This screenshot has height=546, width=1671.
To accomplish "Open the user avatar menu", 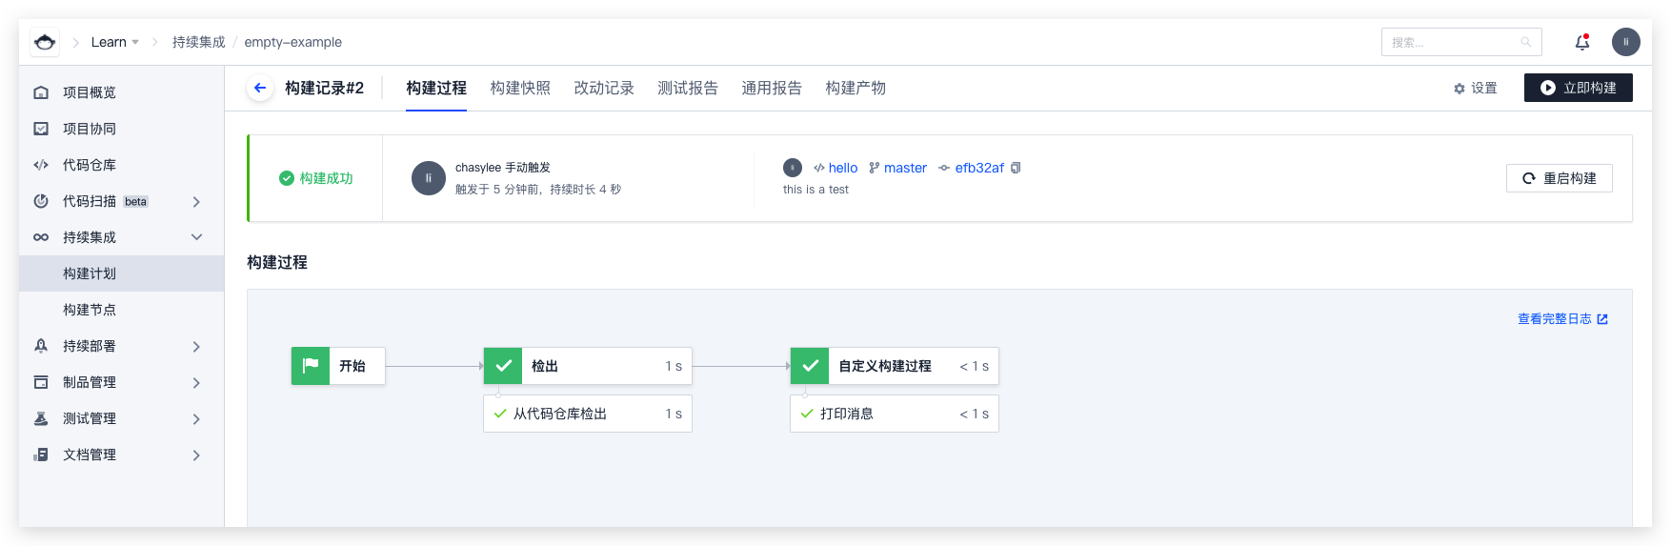I will (1625, 42).
